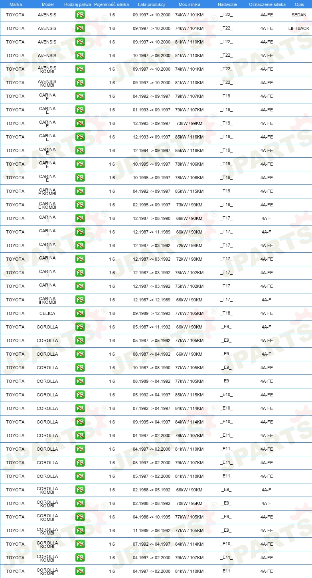Screen dimensions: 312x578
Task: Select the CELICA model cell
Action: (x=47, y=313)
